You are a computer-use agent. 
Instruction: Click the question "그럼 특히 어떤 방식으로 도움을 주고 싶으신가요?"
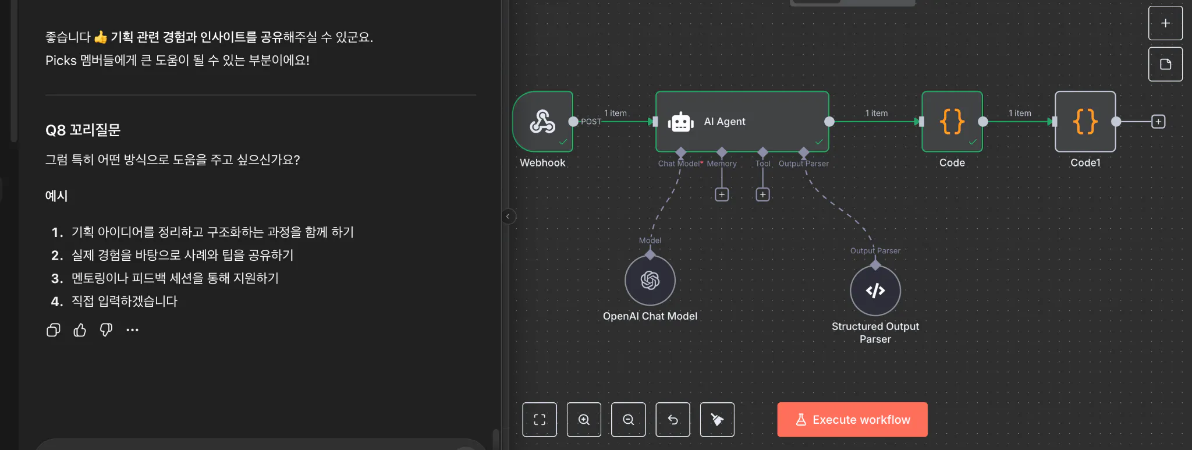(173, 160)
